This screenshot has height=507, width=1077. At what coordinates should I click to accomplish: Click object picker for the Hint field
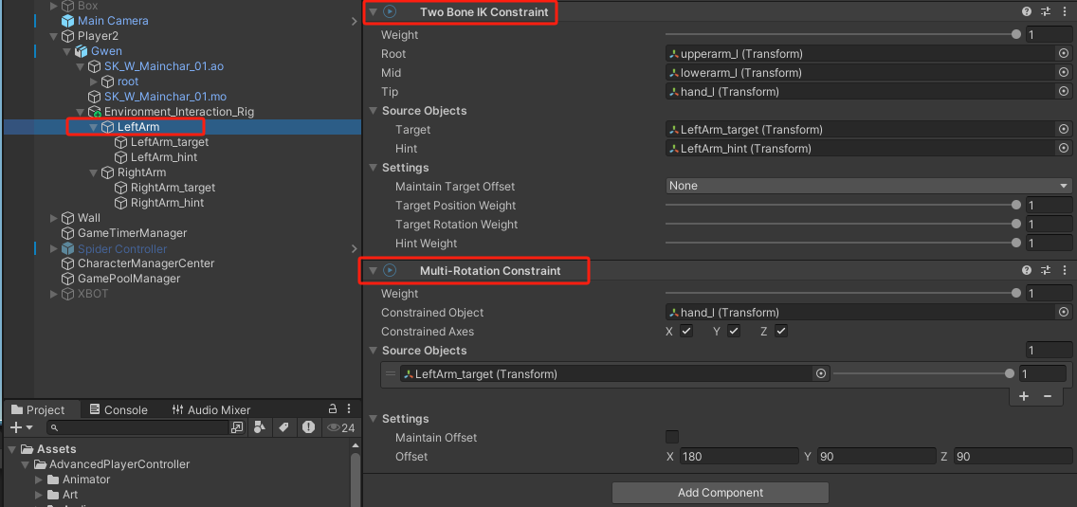(1064, 149)
